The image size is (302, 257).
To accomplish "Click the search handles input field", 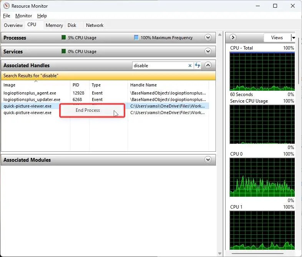I will click(160, 65).
